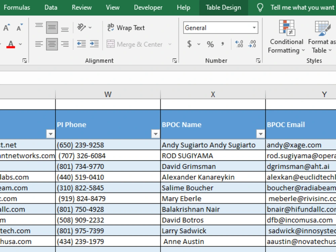Viewport: 336px width, 252px height.
Task: Open the General number format combo box
Action: 220,28
